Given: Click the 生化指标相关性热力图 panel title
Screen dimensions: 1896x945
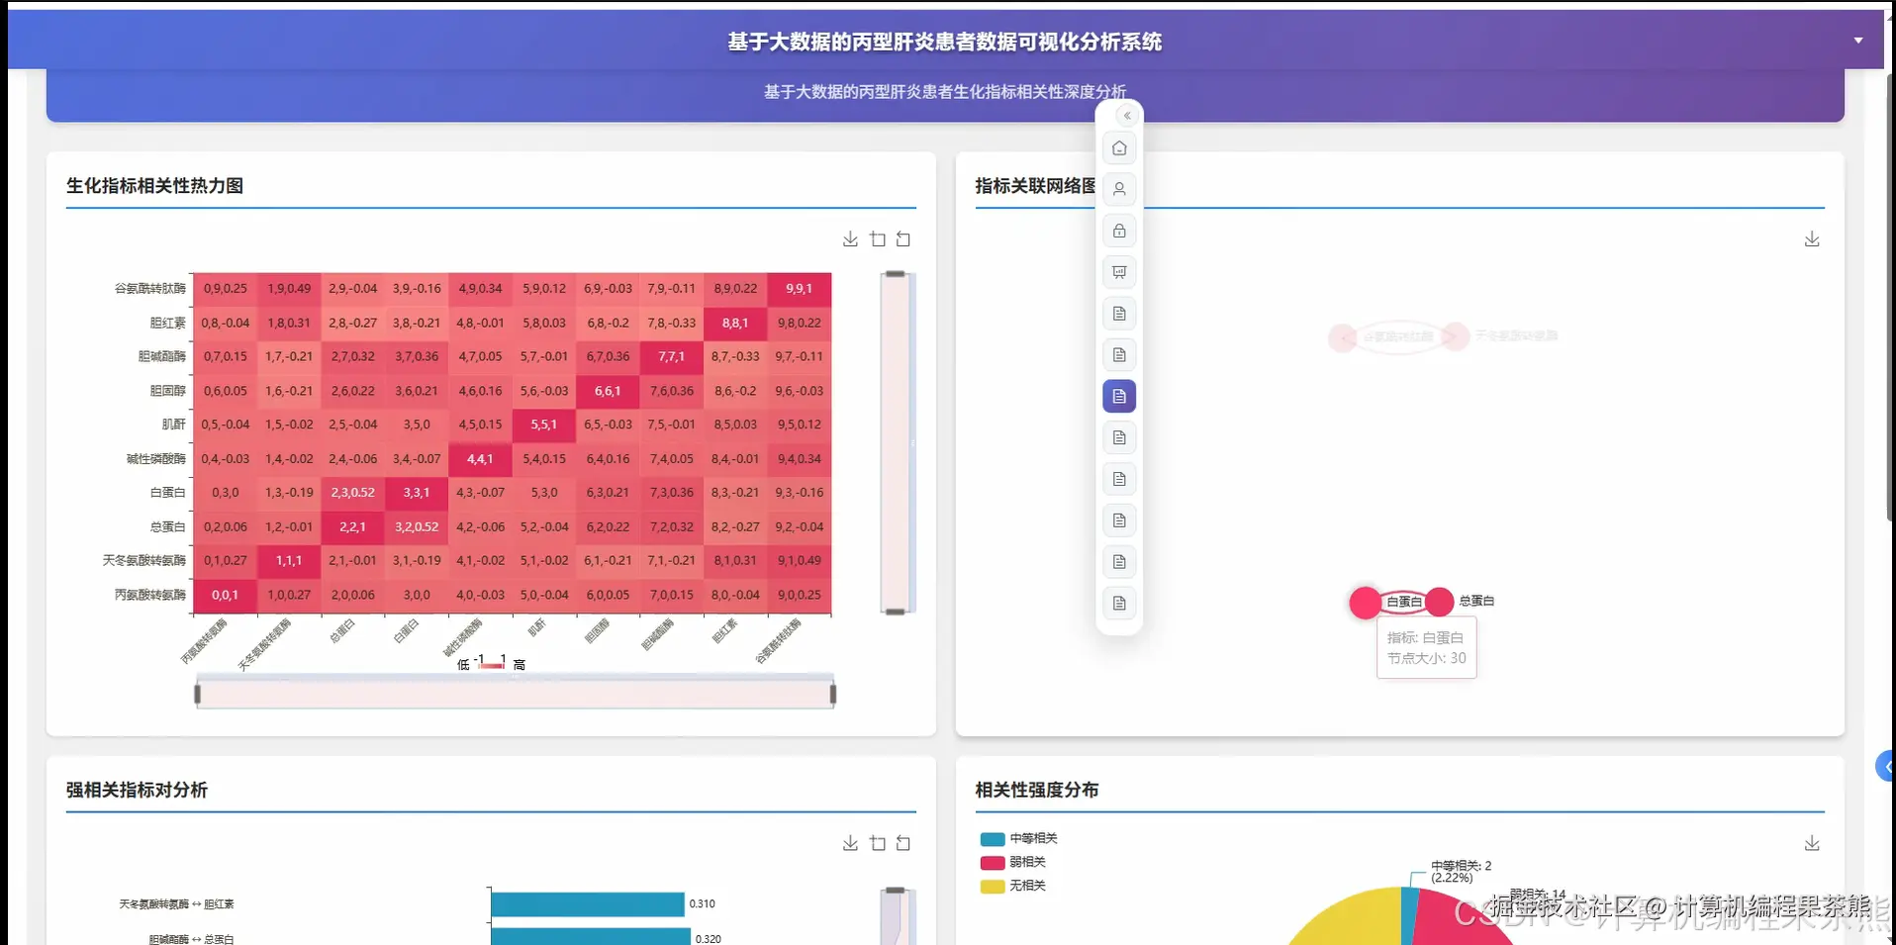Looking at the screenshot, I should pos(154,186).
